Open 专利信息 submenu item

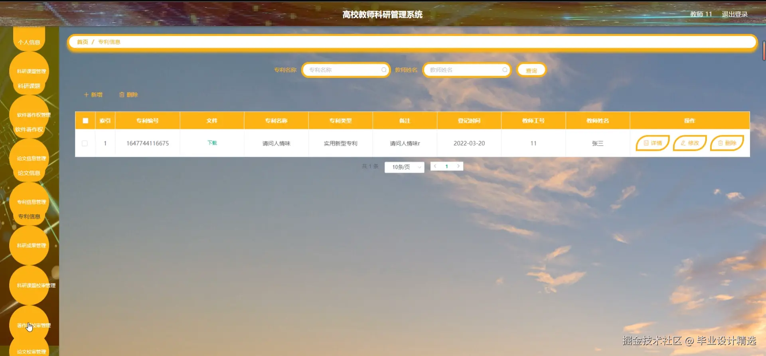[29, 216]
